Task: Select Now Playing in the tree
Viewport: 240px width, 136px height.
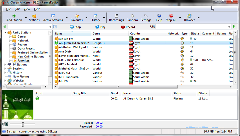Action: 21,76
